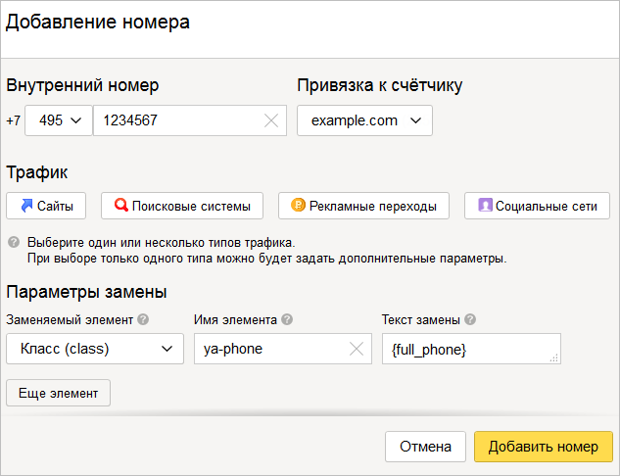Click the Еще элемент button
This screenshot has height=476, width=620.
click(59, 393)
